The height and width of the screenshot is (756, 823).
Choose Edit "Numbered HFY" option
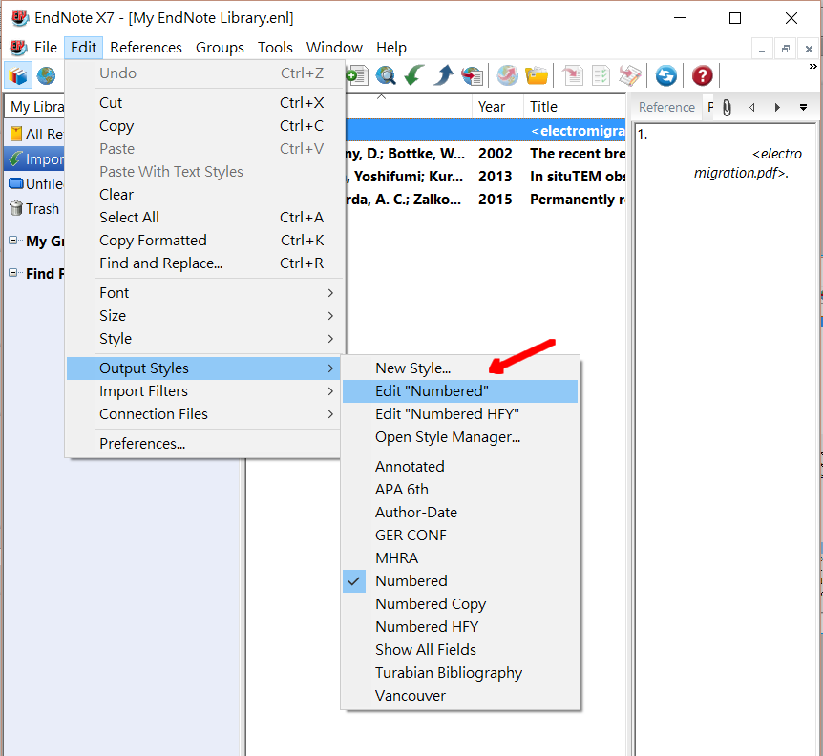point(460,414)
